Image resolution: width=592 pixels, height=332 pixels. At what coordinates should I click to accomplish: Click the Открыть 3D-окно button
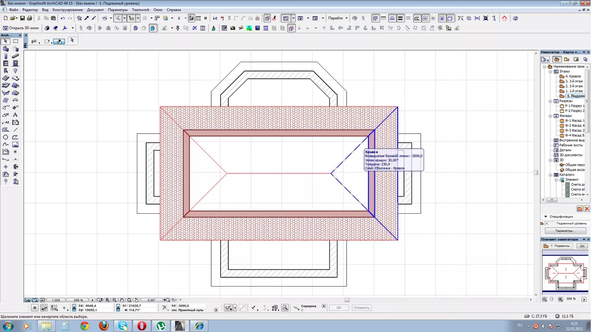pyautogui.click(x=21, y=28)
